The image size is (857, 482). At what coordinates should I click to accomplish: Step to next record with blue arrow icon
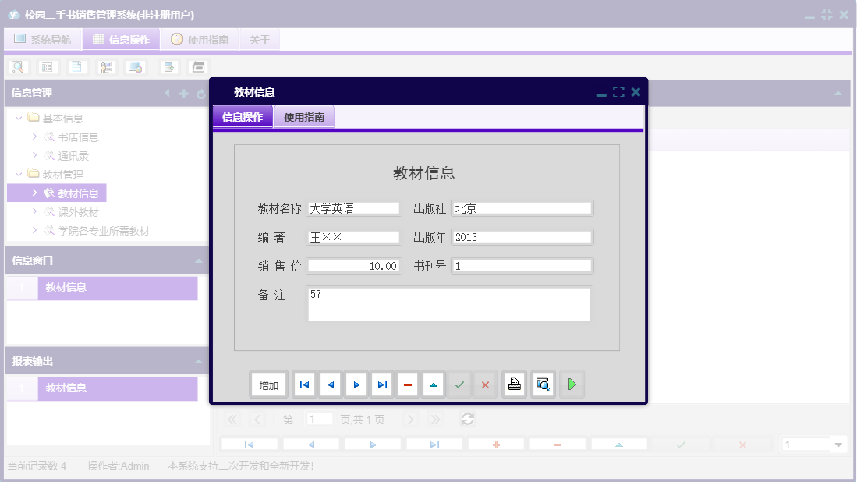coord(356,384)
